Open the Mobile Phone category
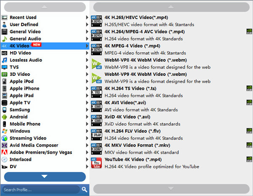253x196 pixels. (x=45, y=124)
